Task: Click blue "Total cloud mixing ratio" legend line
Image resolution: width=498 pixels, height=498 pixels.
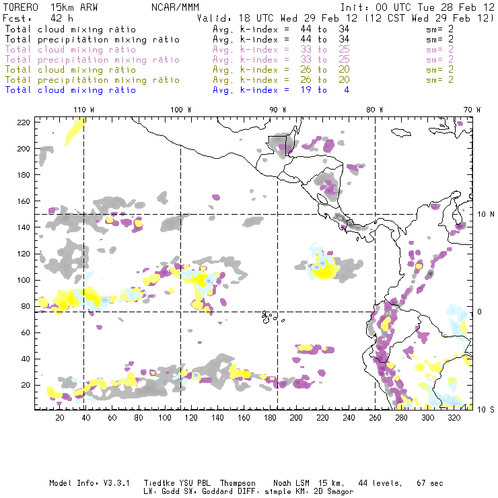Action: click(71, 90)
